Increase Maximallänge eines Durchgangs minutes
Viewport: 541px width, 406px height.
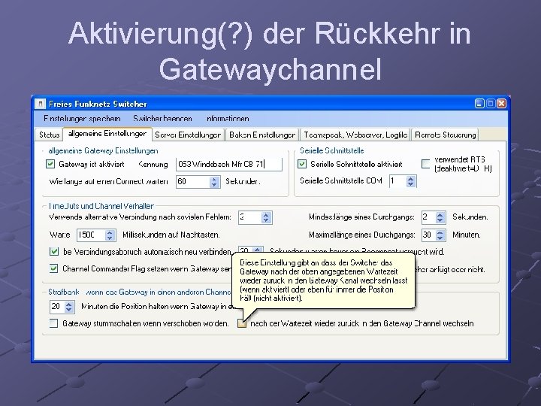440,232
